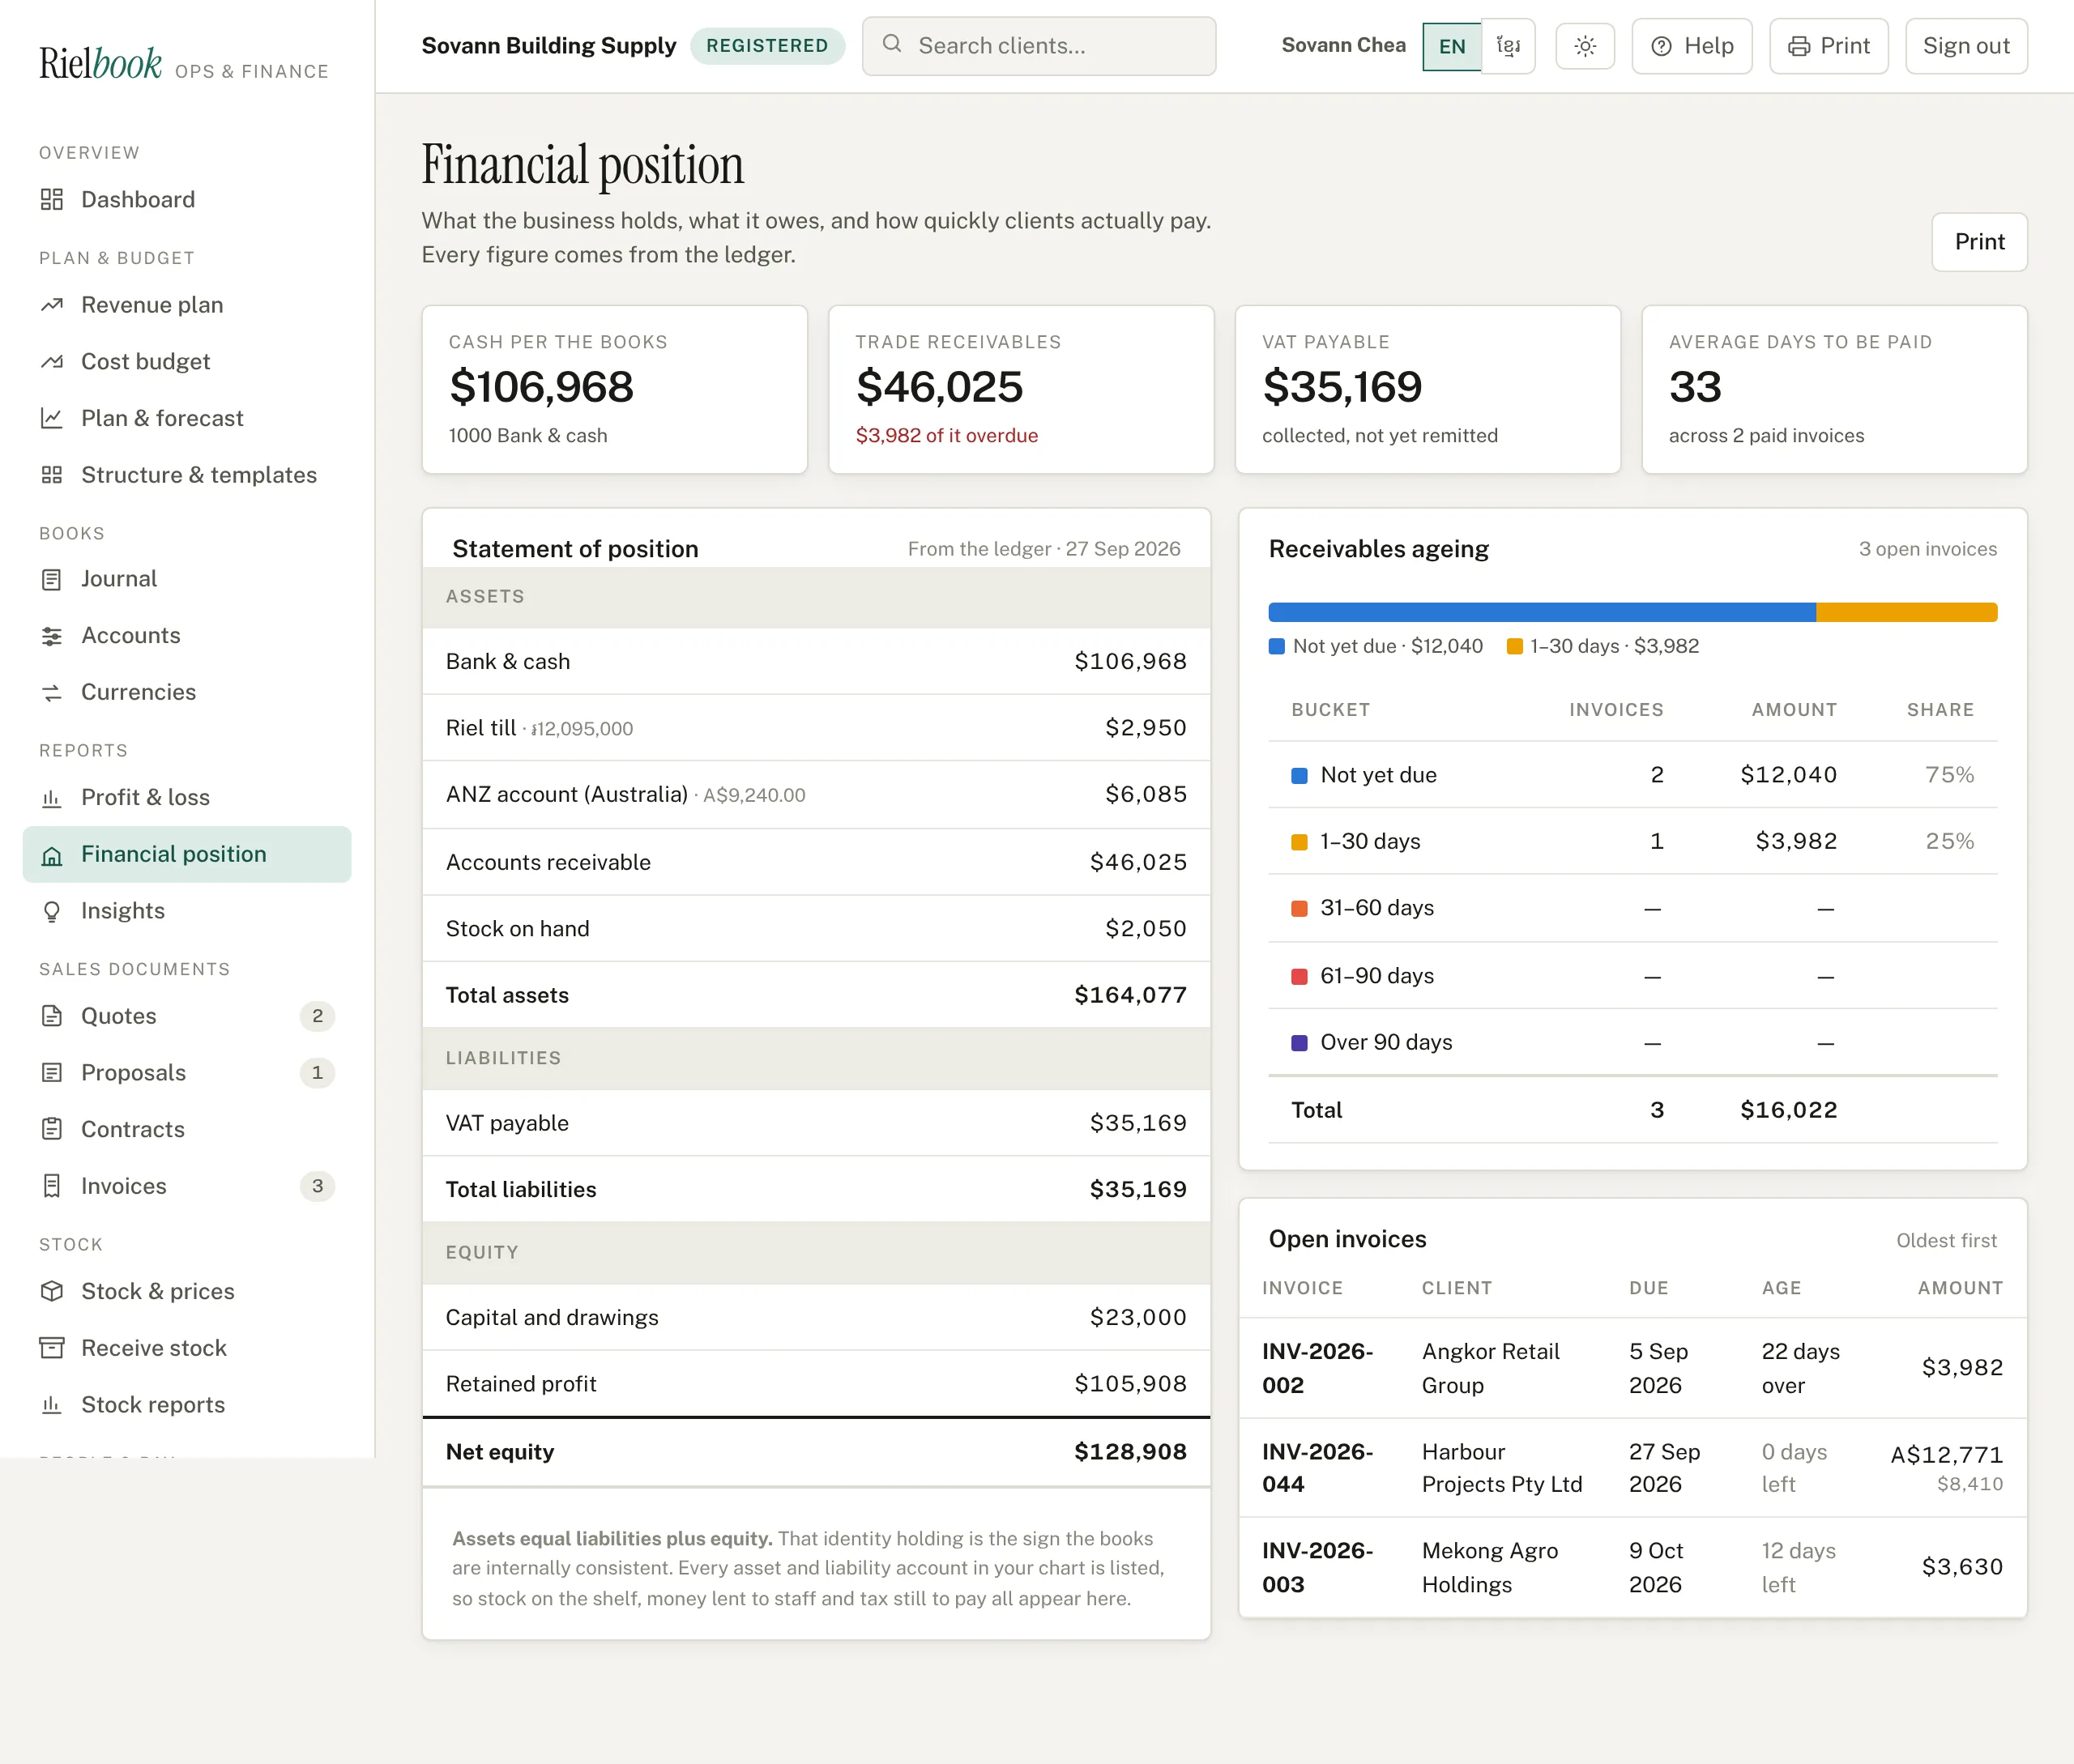This screenshot has width=2074, height=1764.
Task: Click the Dashboard grid icon
Action: click(52, 199)
